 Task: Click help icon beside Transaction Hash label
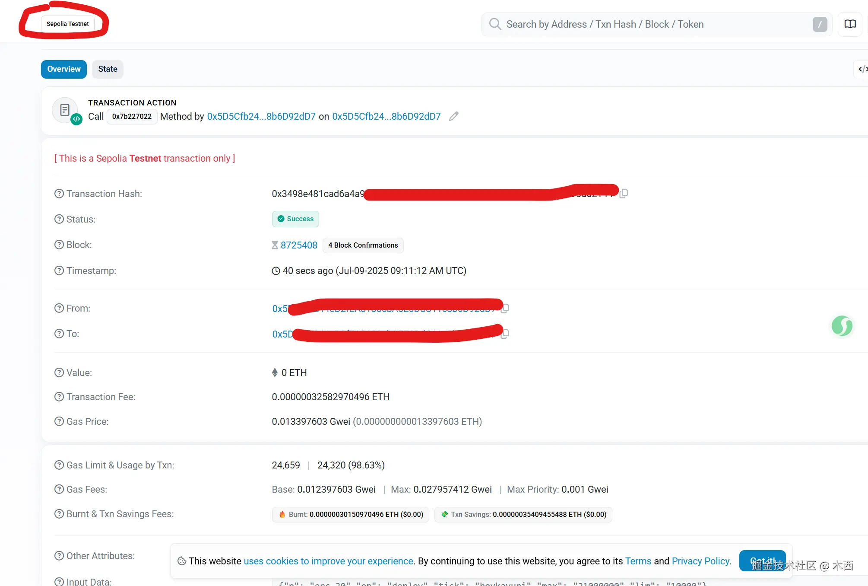tap(59, 194)
